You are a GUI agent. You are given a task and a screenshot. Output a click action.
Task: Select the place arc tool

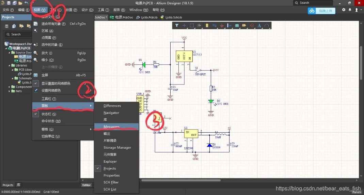[x=267, y=26]
